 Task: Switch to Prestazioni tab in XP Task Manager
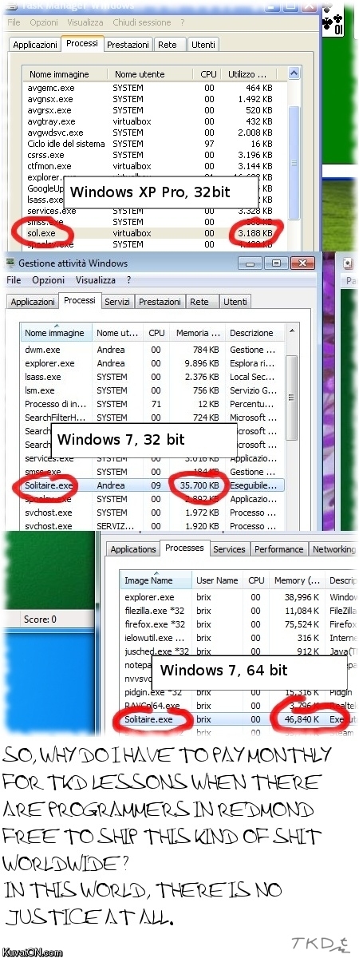(x=128, y=45)
